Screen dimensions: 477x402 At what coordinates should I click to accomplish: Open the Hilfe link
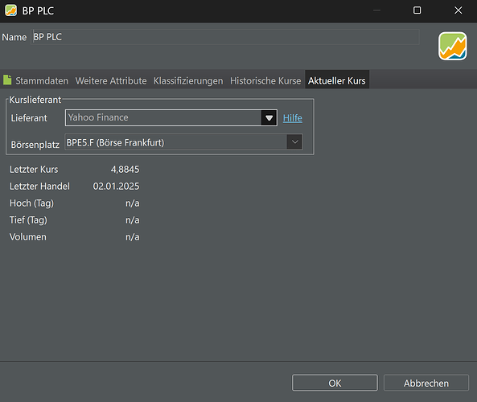tap(292, 118)
